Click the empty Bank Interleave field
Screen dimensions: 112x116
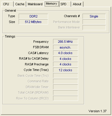coord(94,28)
